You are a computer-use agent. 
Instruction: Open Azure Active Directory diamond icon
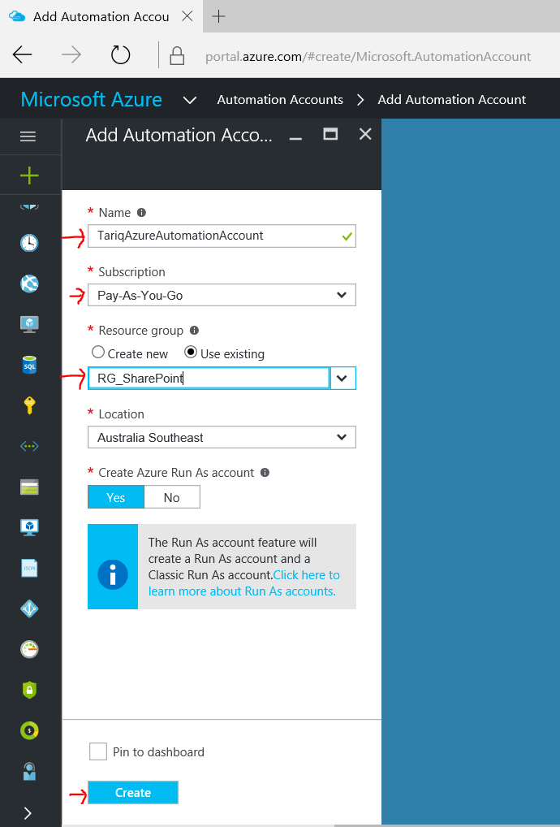point(29,608)
